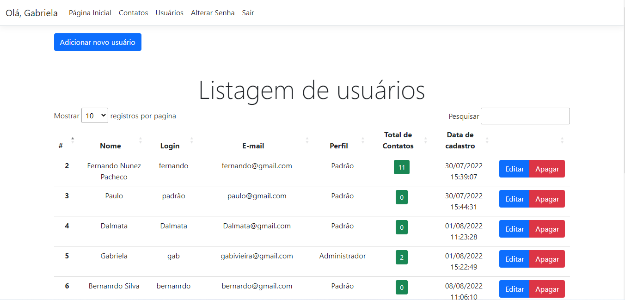Edit the user Paulo
Screen dimensions: 625x300
[x=514, y=199]
